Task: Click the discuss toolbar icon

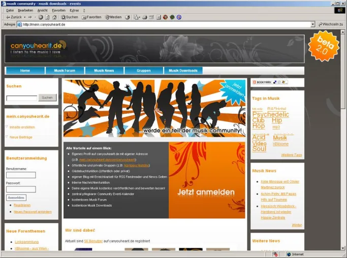Action: click(x=159, y=17)
